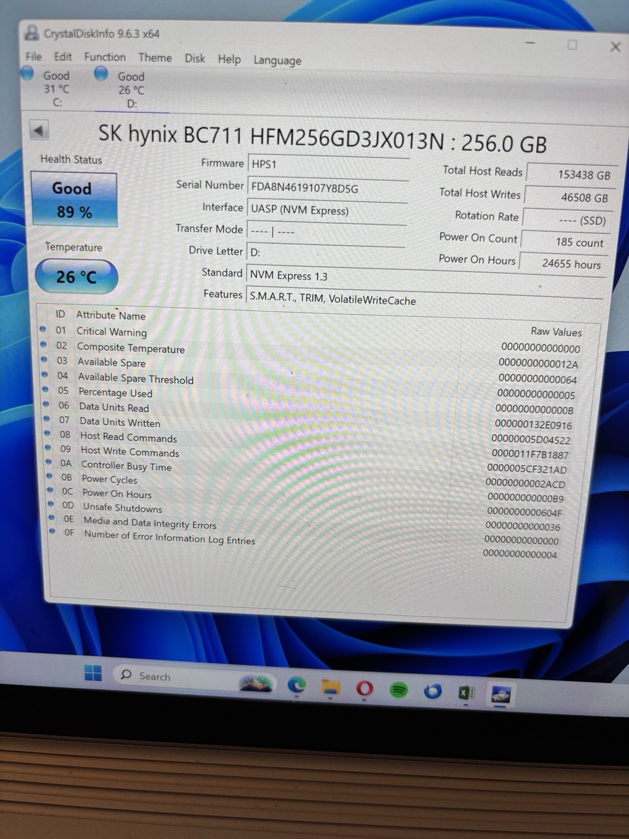Click the Attribute Name column header

coord(111,315)
